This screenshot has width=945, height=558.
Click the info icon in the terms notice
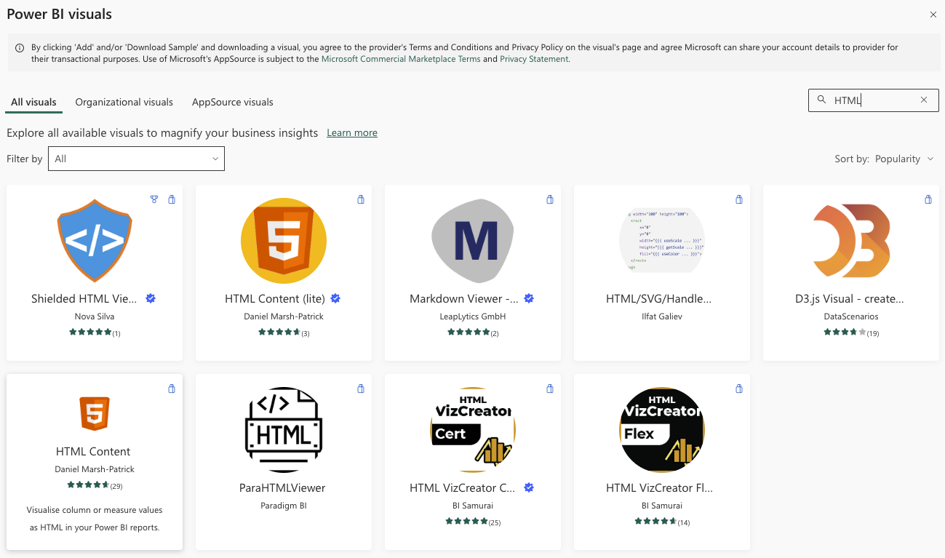coord(20,47)
